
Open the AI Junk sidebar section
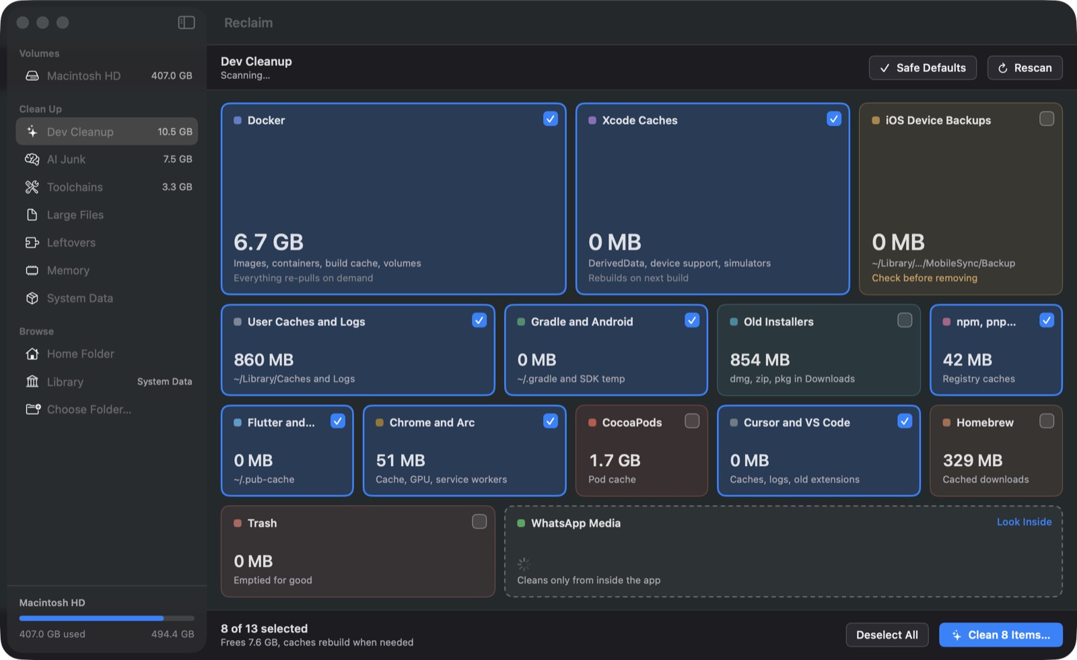tap(107, 159)
